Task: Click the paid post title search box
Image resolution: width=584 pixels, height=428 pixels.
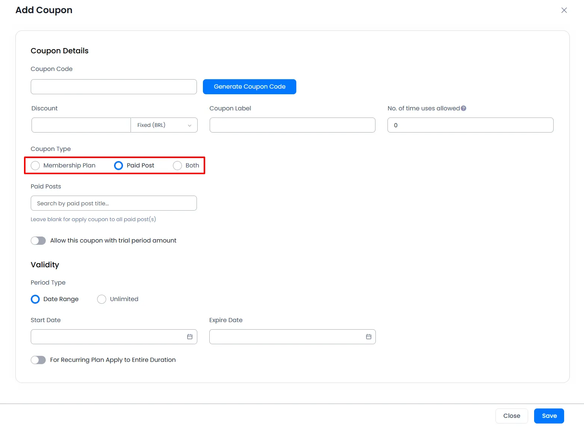Action: coord(114,203)
